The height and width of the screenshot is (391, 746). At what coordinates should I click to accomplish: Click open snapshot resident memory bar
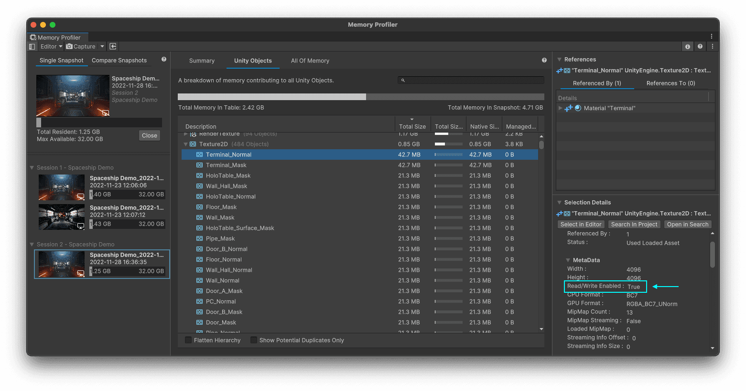coord(99,123)
